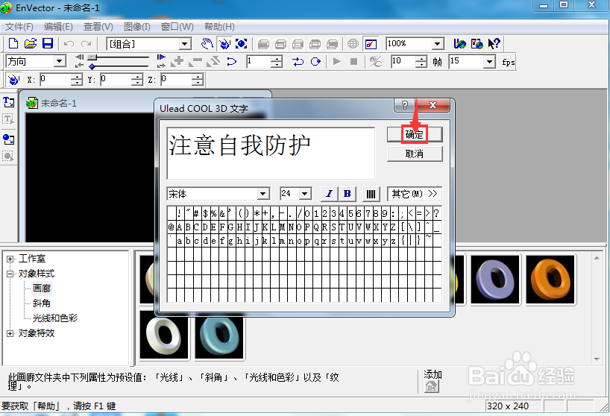
Task: Select the edit text tool
Action: (x=8, y=119)
